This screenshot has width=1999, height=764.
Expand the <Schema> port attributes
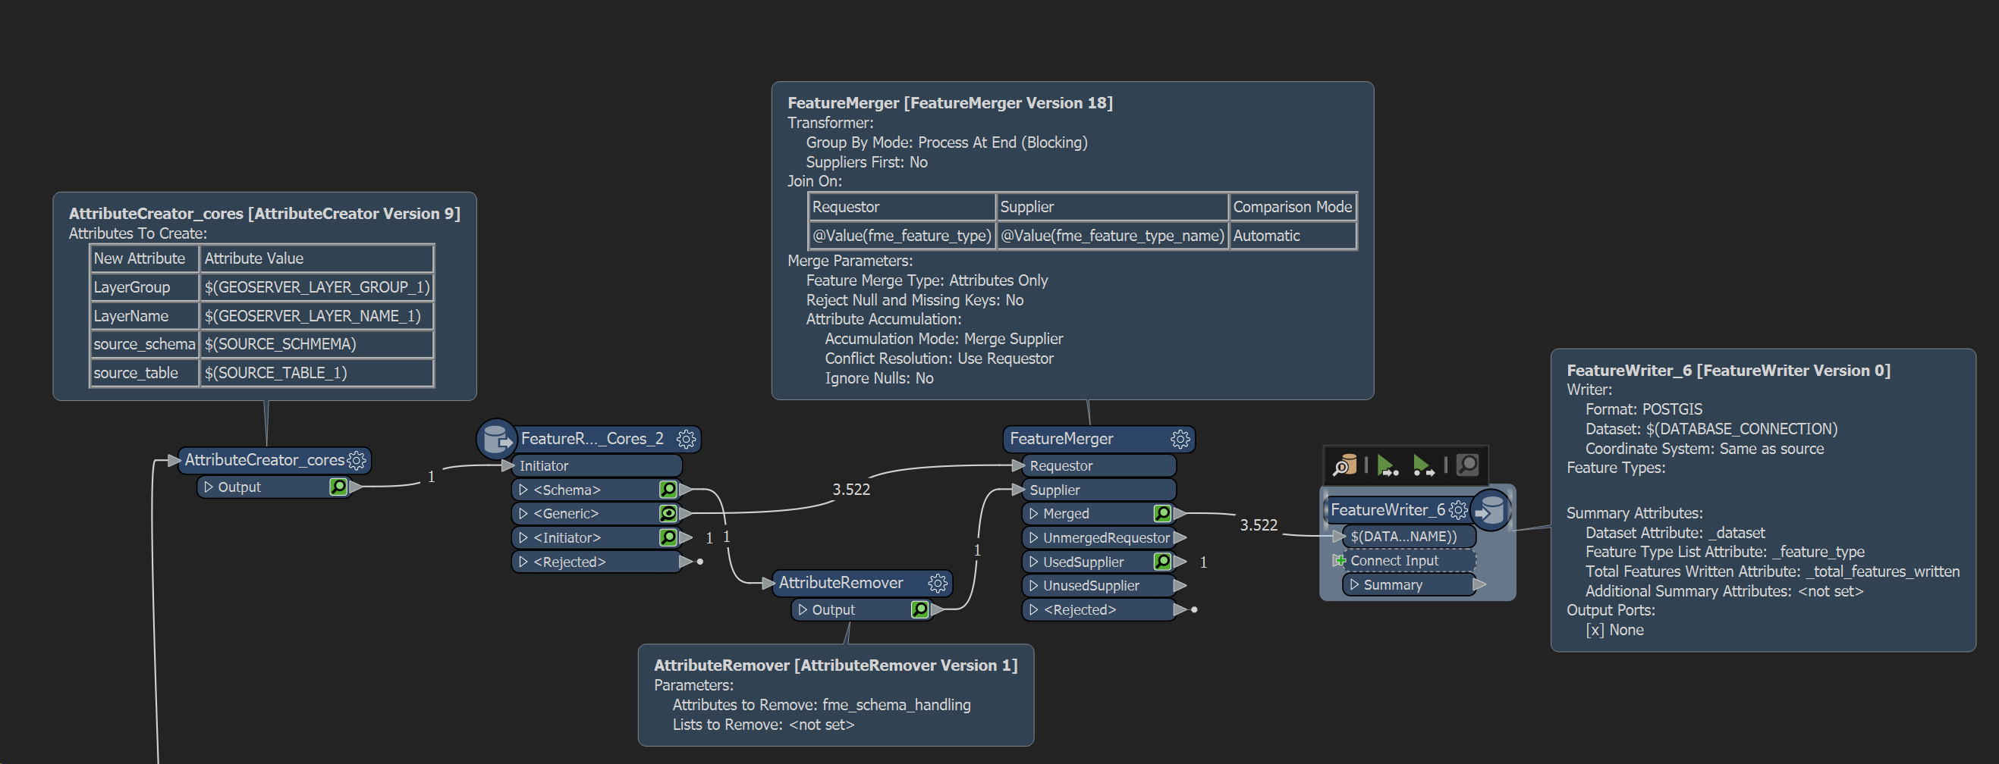tap(523, 490)
